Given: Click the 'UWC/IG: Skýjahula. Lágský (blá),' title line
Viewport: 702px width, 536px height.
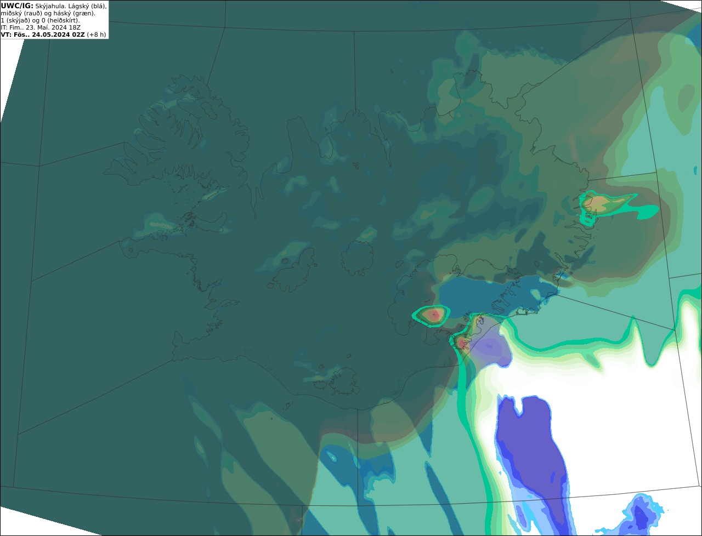Looking at the screenshot, I should 54,5.
